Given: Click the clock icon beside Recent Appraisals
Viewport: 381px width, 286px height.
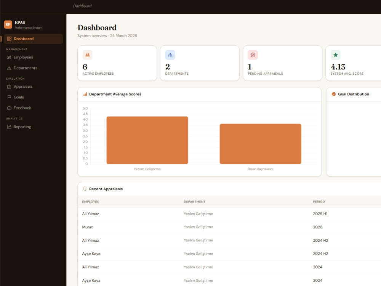Looking at the screenshot, I should tap(85, 189).
